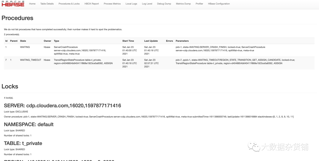
Task: Click the pid=7 parameters cell
Action: coord(235,62)
